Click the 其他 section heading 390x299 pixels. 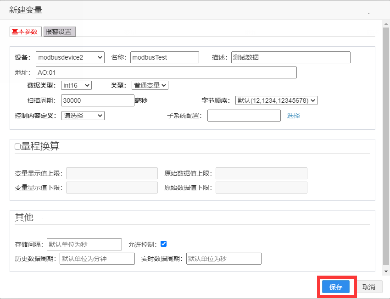pyautogui.click(x=24, y=217)
